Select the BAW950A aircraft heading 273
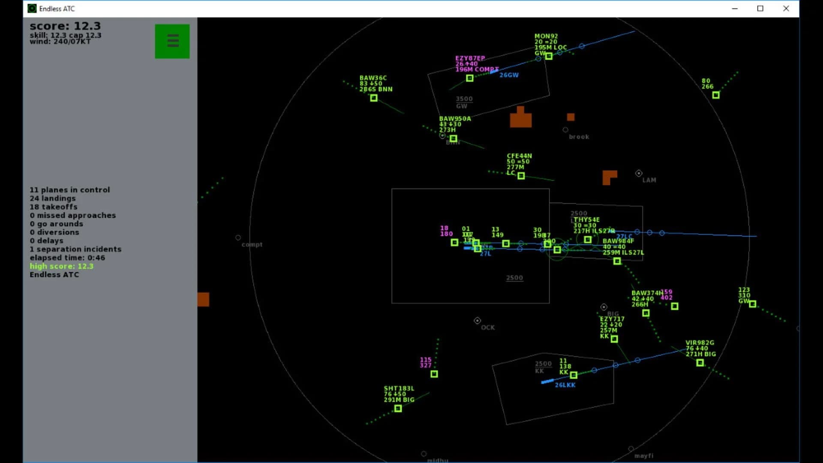 453,138
